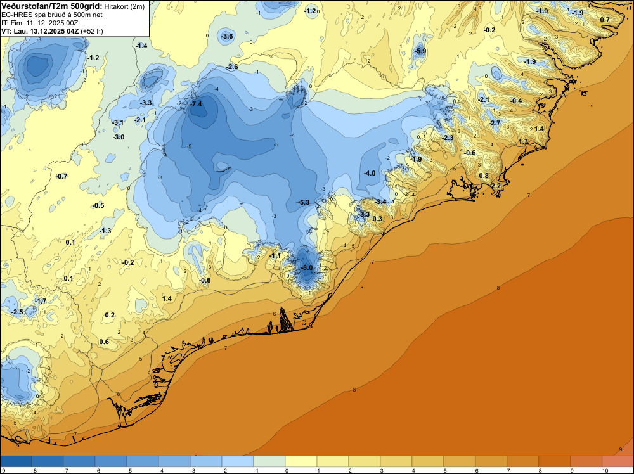Select the 'VT: Lau. 13.12.2025 04Z' valid time

(x=40, y=31)
